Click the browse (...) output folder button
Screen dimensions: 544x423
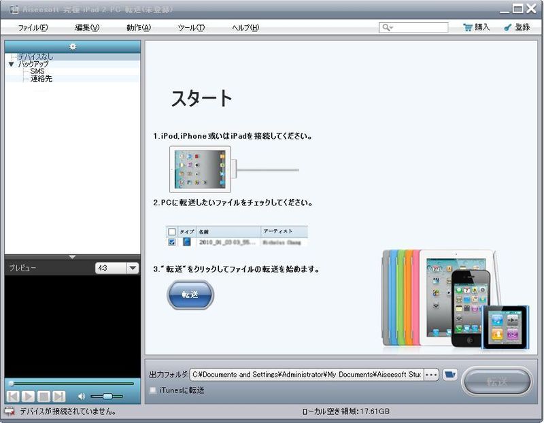pyautogui.click(x=431, y=375)
